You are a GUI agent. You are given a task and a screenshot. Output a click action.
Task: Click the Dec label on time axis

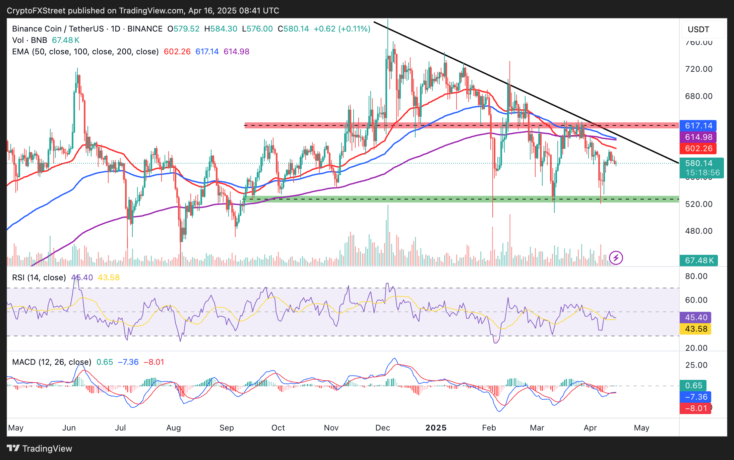point(382,428)
